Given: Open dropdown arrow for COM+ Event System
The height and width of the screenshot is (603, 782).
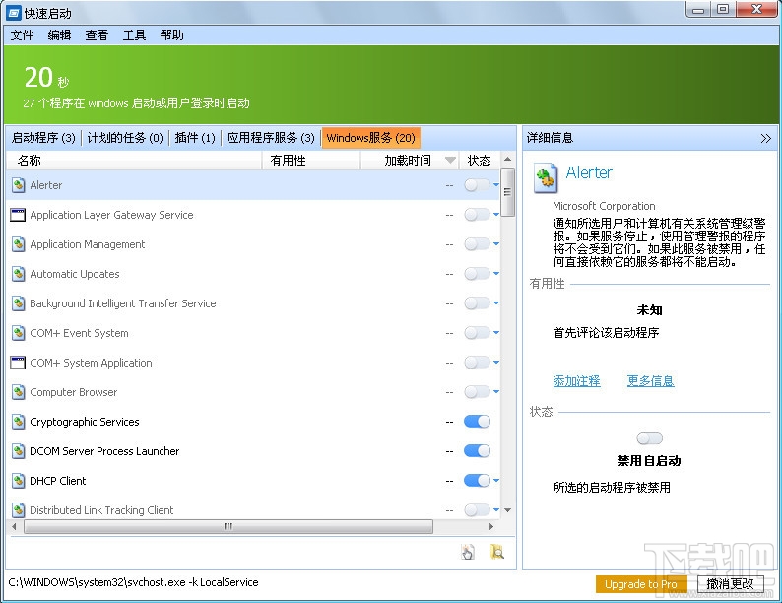Looking at the screenshot, I should pos(496,332).
